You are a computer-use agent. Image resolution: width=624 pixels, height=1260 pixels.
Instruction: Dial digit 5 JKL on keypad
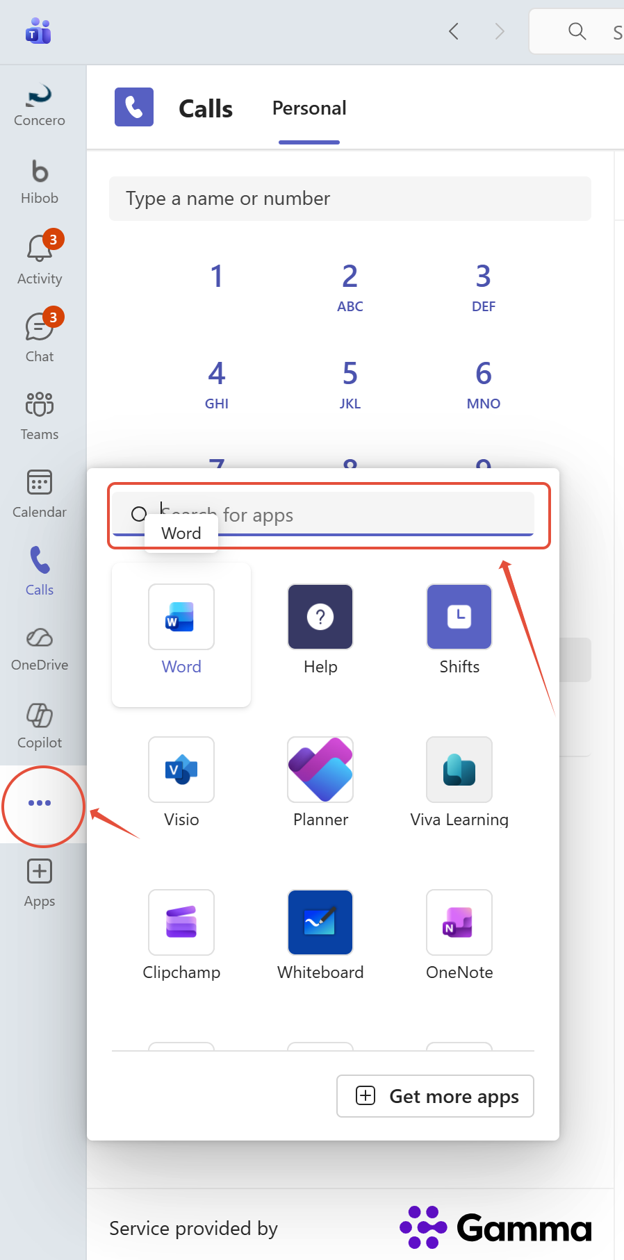(350, 383)
